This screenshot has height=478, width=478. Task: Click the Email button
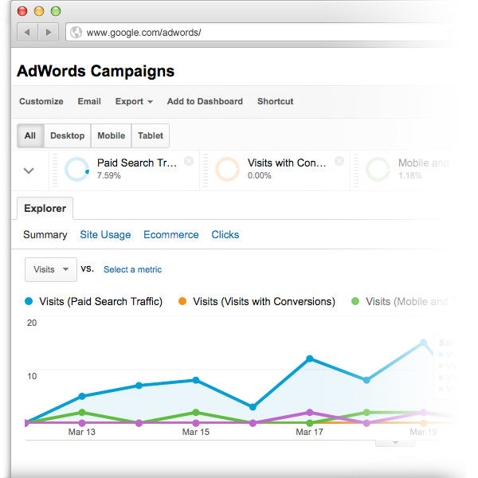(x=89, y=101)
